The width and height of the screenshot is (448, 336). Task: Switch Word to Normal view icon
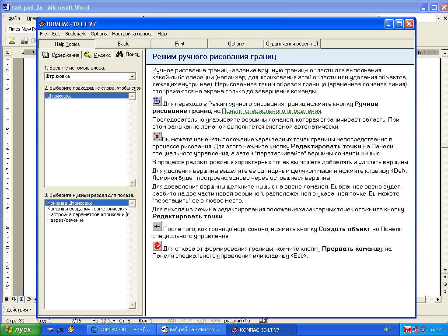pyautogui.click(x=6, y=299)
